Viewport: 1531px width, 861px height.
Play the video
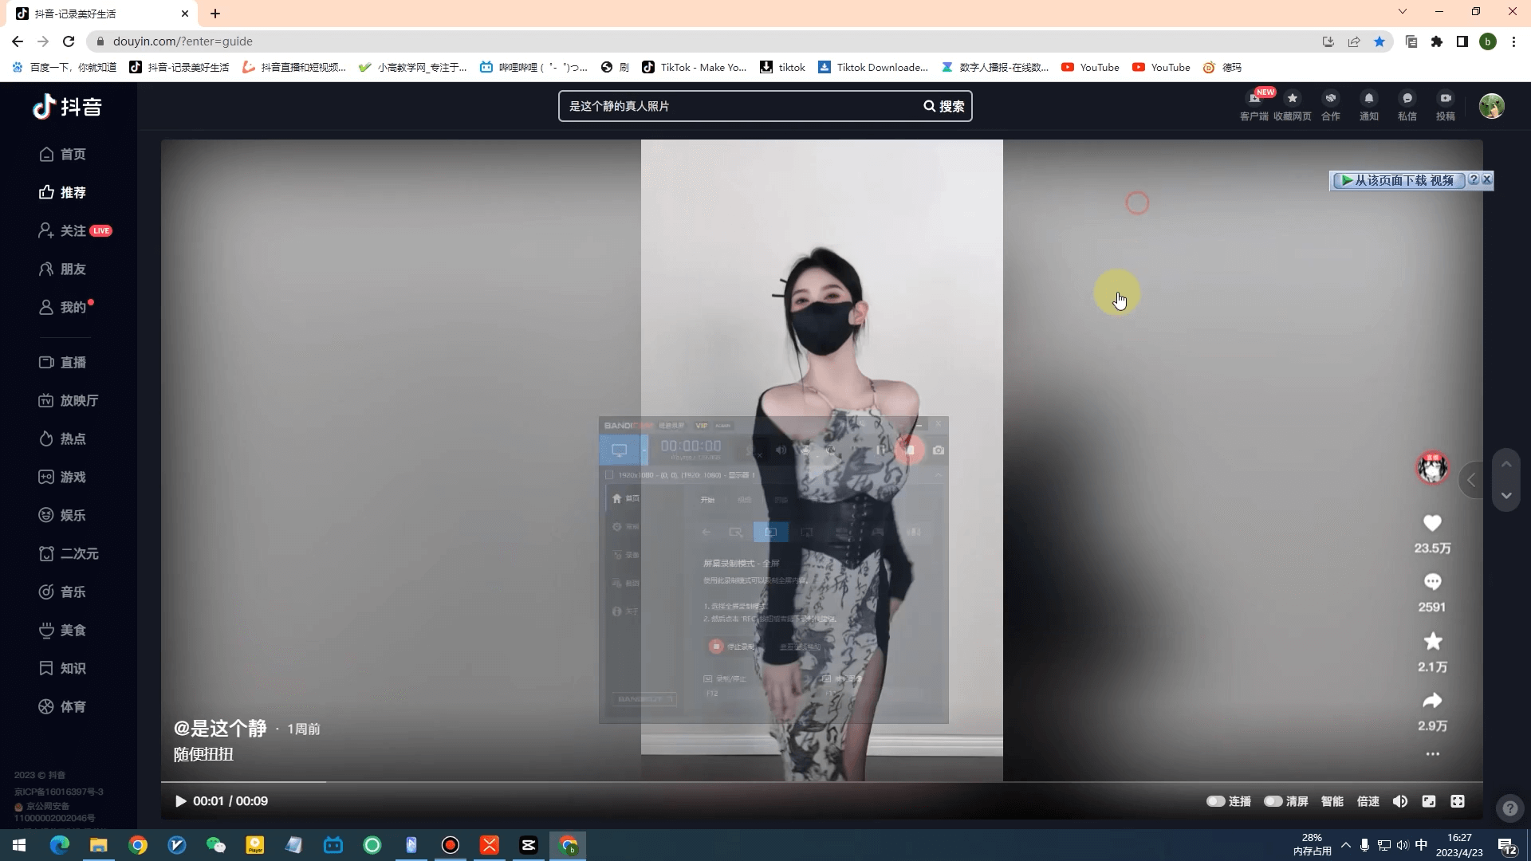click(181, 801)
